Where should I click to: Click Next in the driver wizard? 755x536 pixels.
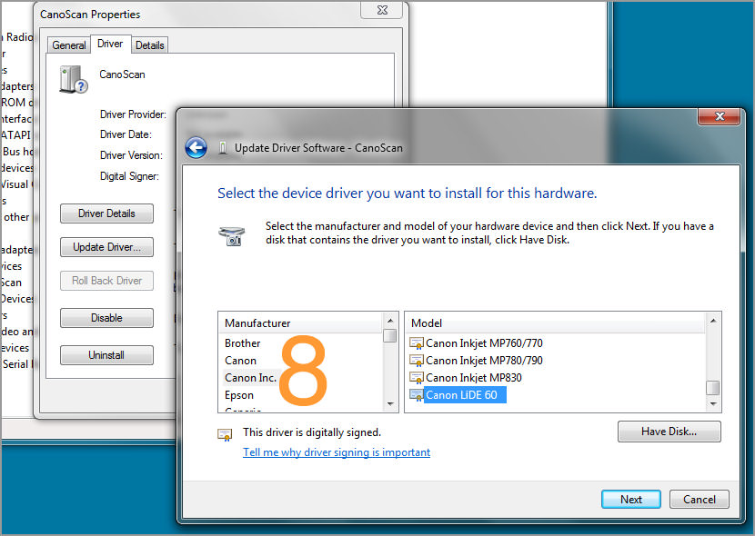click(630, 500)
